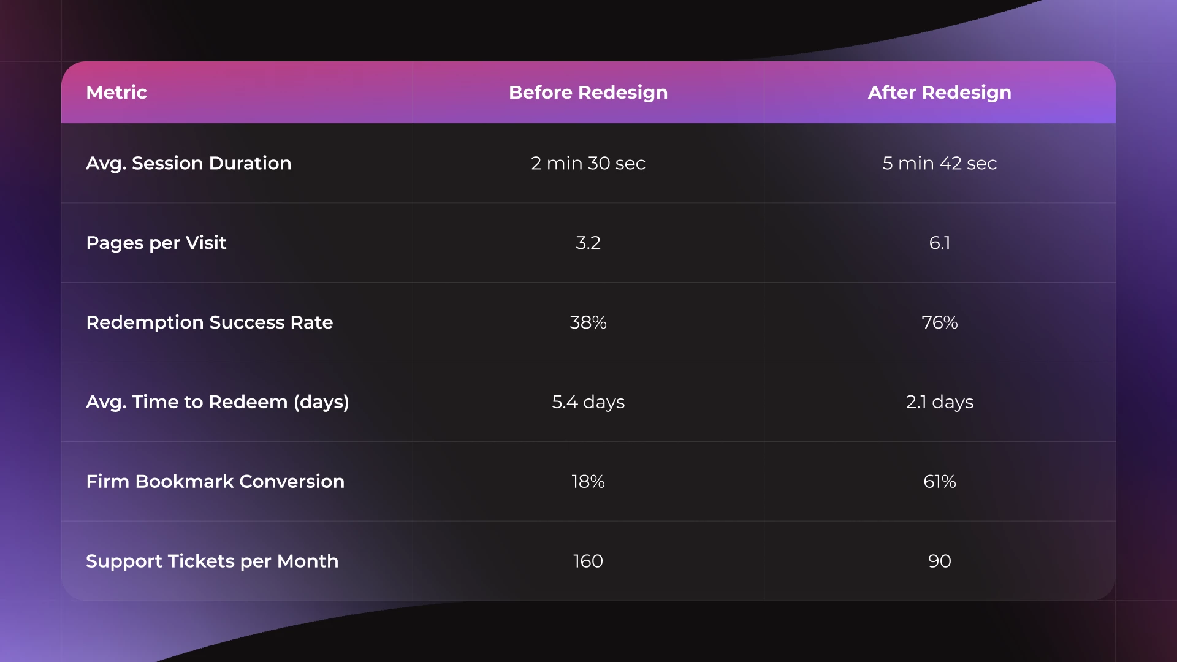Select the Avg. Time to Redeem label

(218, 402)
